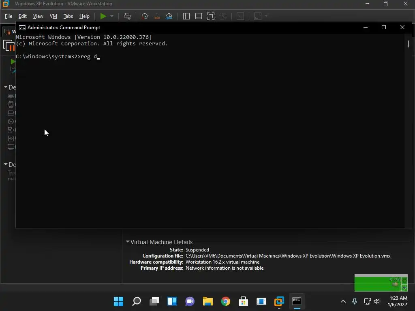Screen dimensions: 415x311
Task: Open the stretch mode dropdown arrow
Action: coord(266,16)
